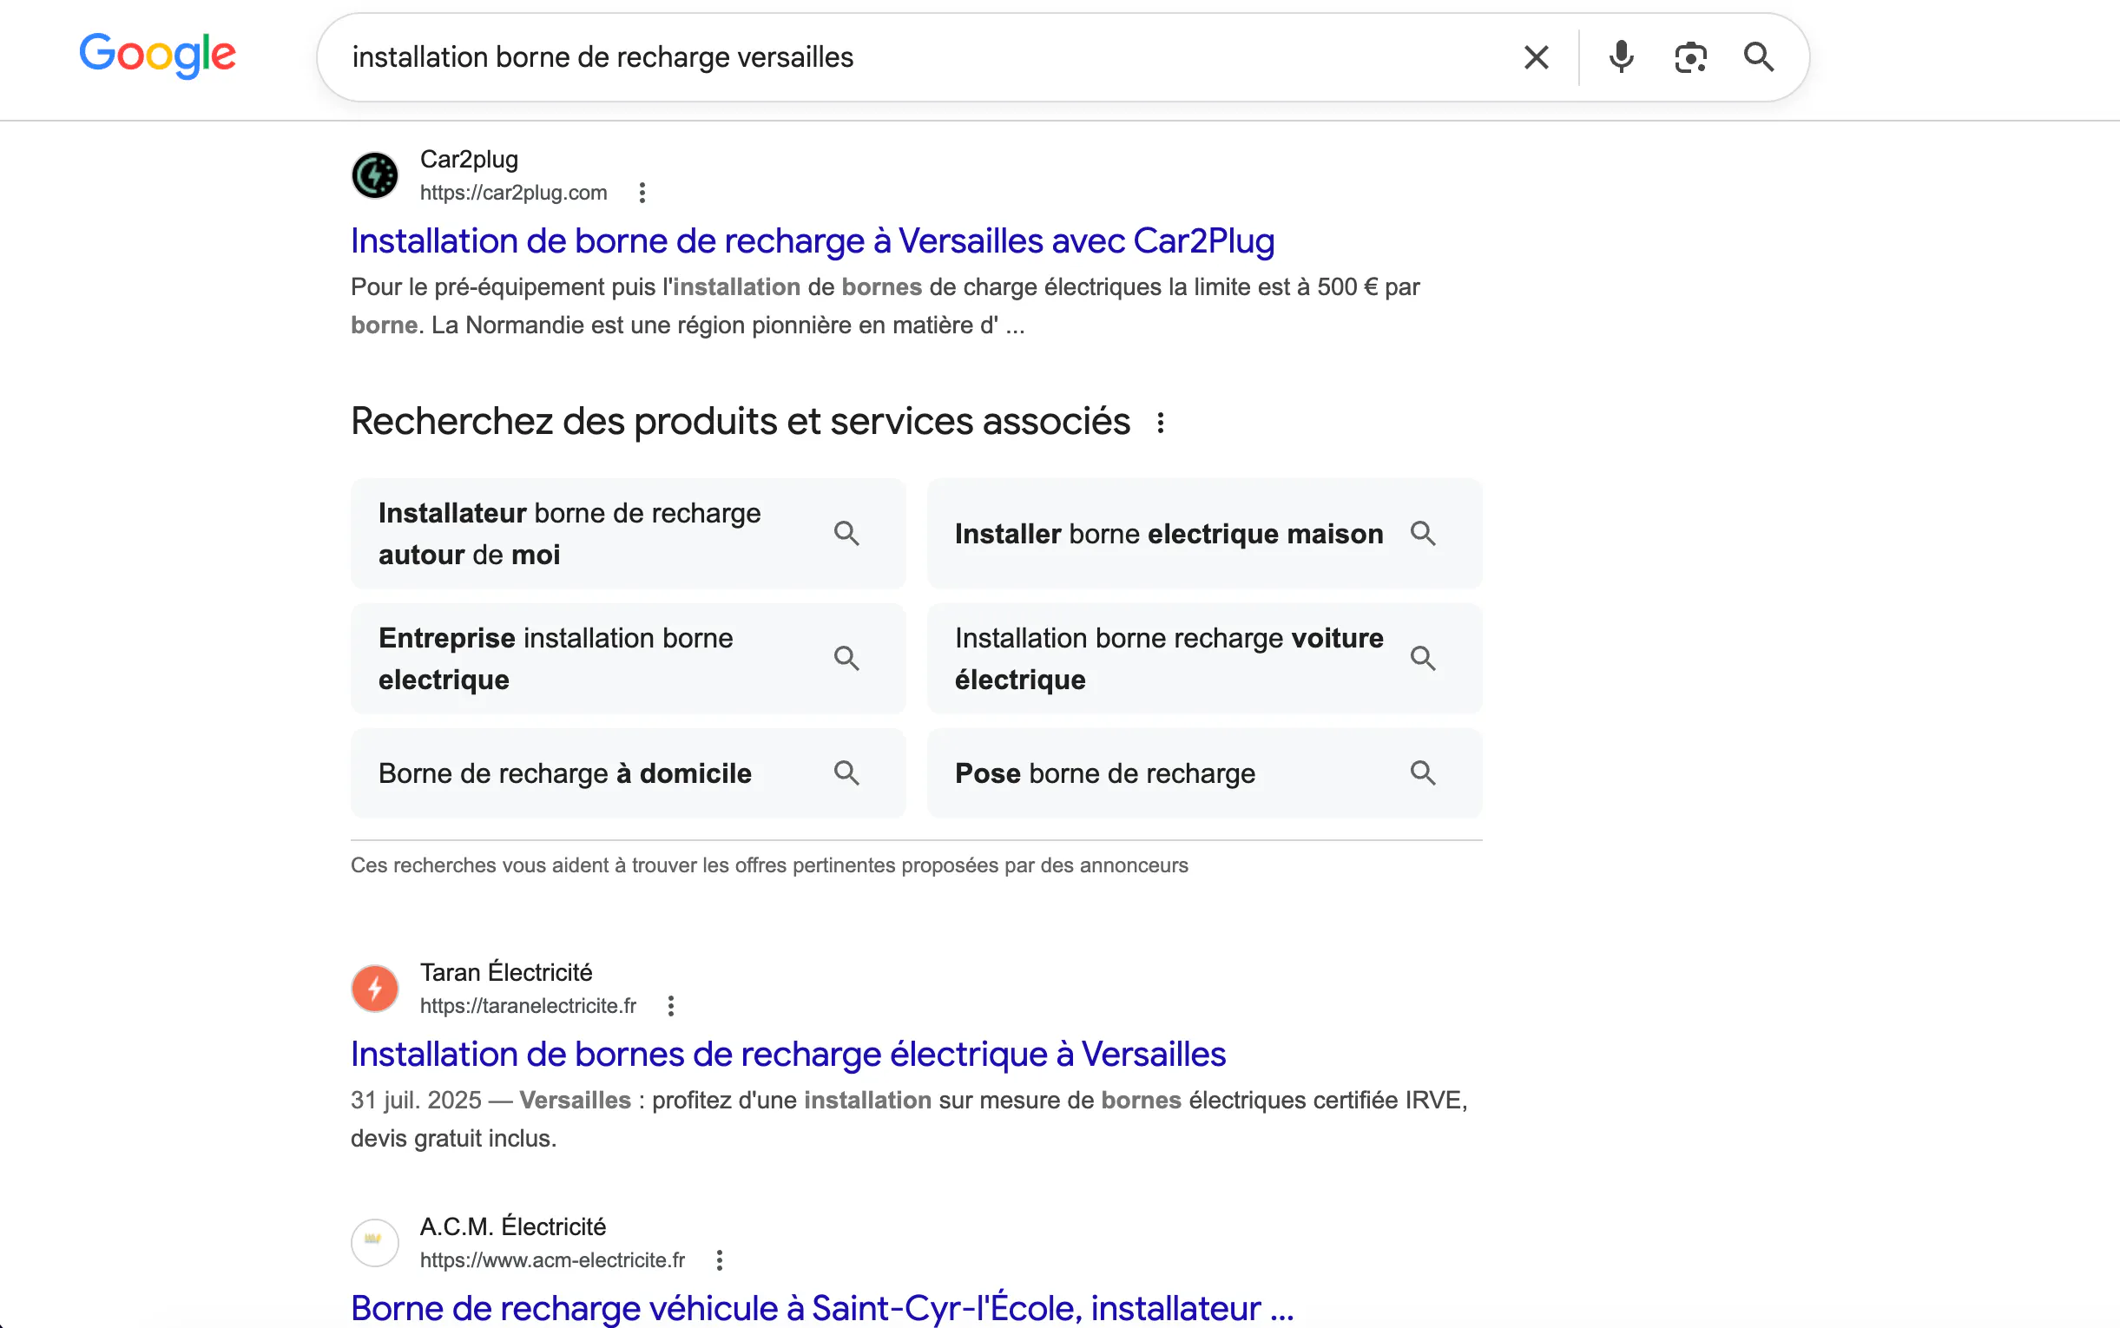Open 'Installation de borne de recharge à Versailles avec Car2Plug'
This screenshot has width=2120, height=1328.
(x=813, y=240)
